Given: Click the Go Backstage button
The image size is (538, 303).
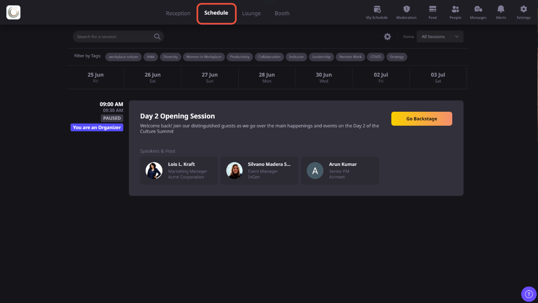Looking at the screenshot, I should pos(422,119).
